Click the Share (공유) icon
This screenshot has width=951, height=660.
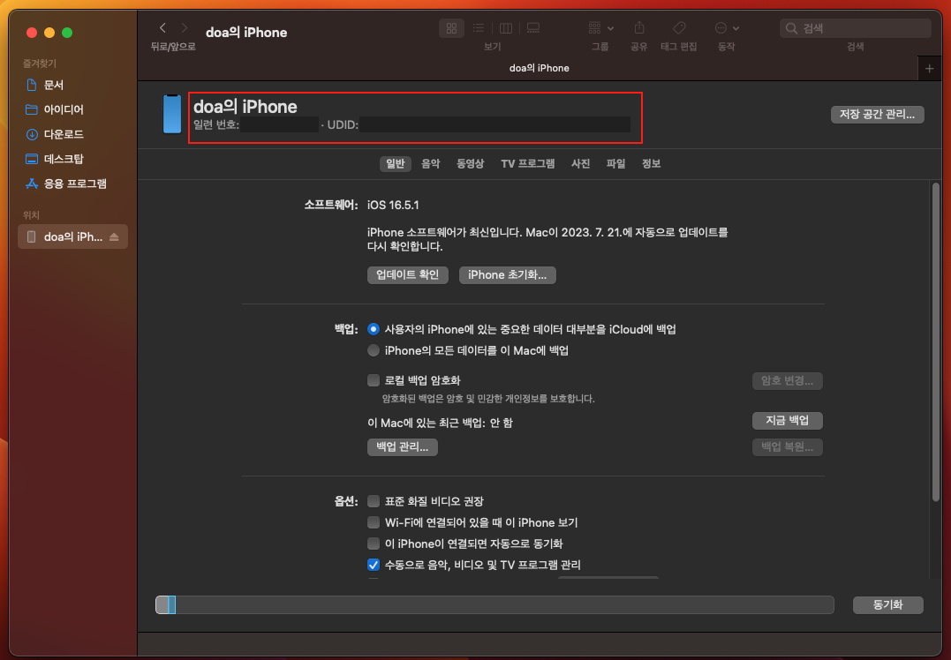point(639,28)
